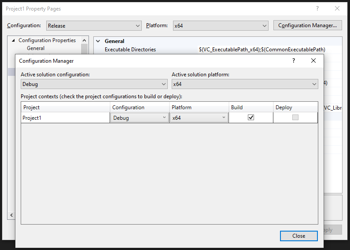Uncheck the Build checkbox for Project1
This screenshot has width=350, height=250.
(x=251, y=118)
